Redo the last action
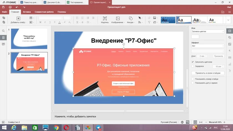The image size is (233, 131). tap(24, 7)
